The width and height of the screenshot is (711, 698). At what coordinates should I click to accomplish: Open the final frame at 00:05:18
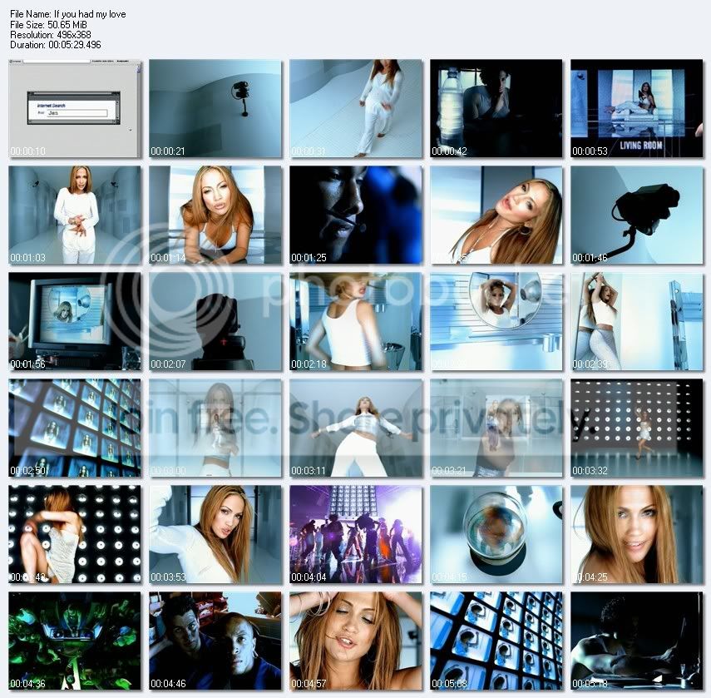click(x=637, y=641)
